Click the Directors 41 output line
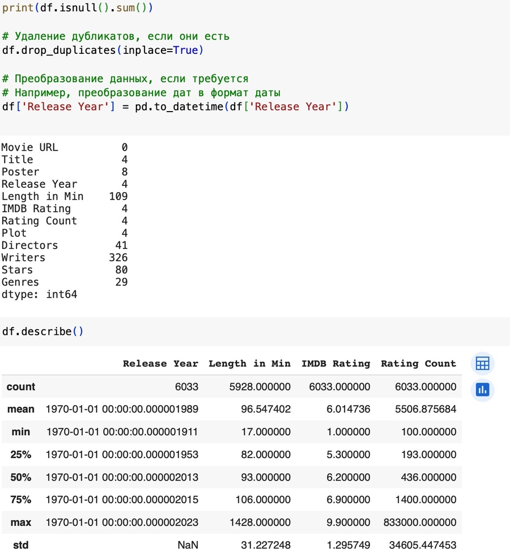Screen dimensions: 510x560 65,245
